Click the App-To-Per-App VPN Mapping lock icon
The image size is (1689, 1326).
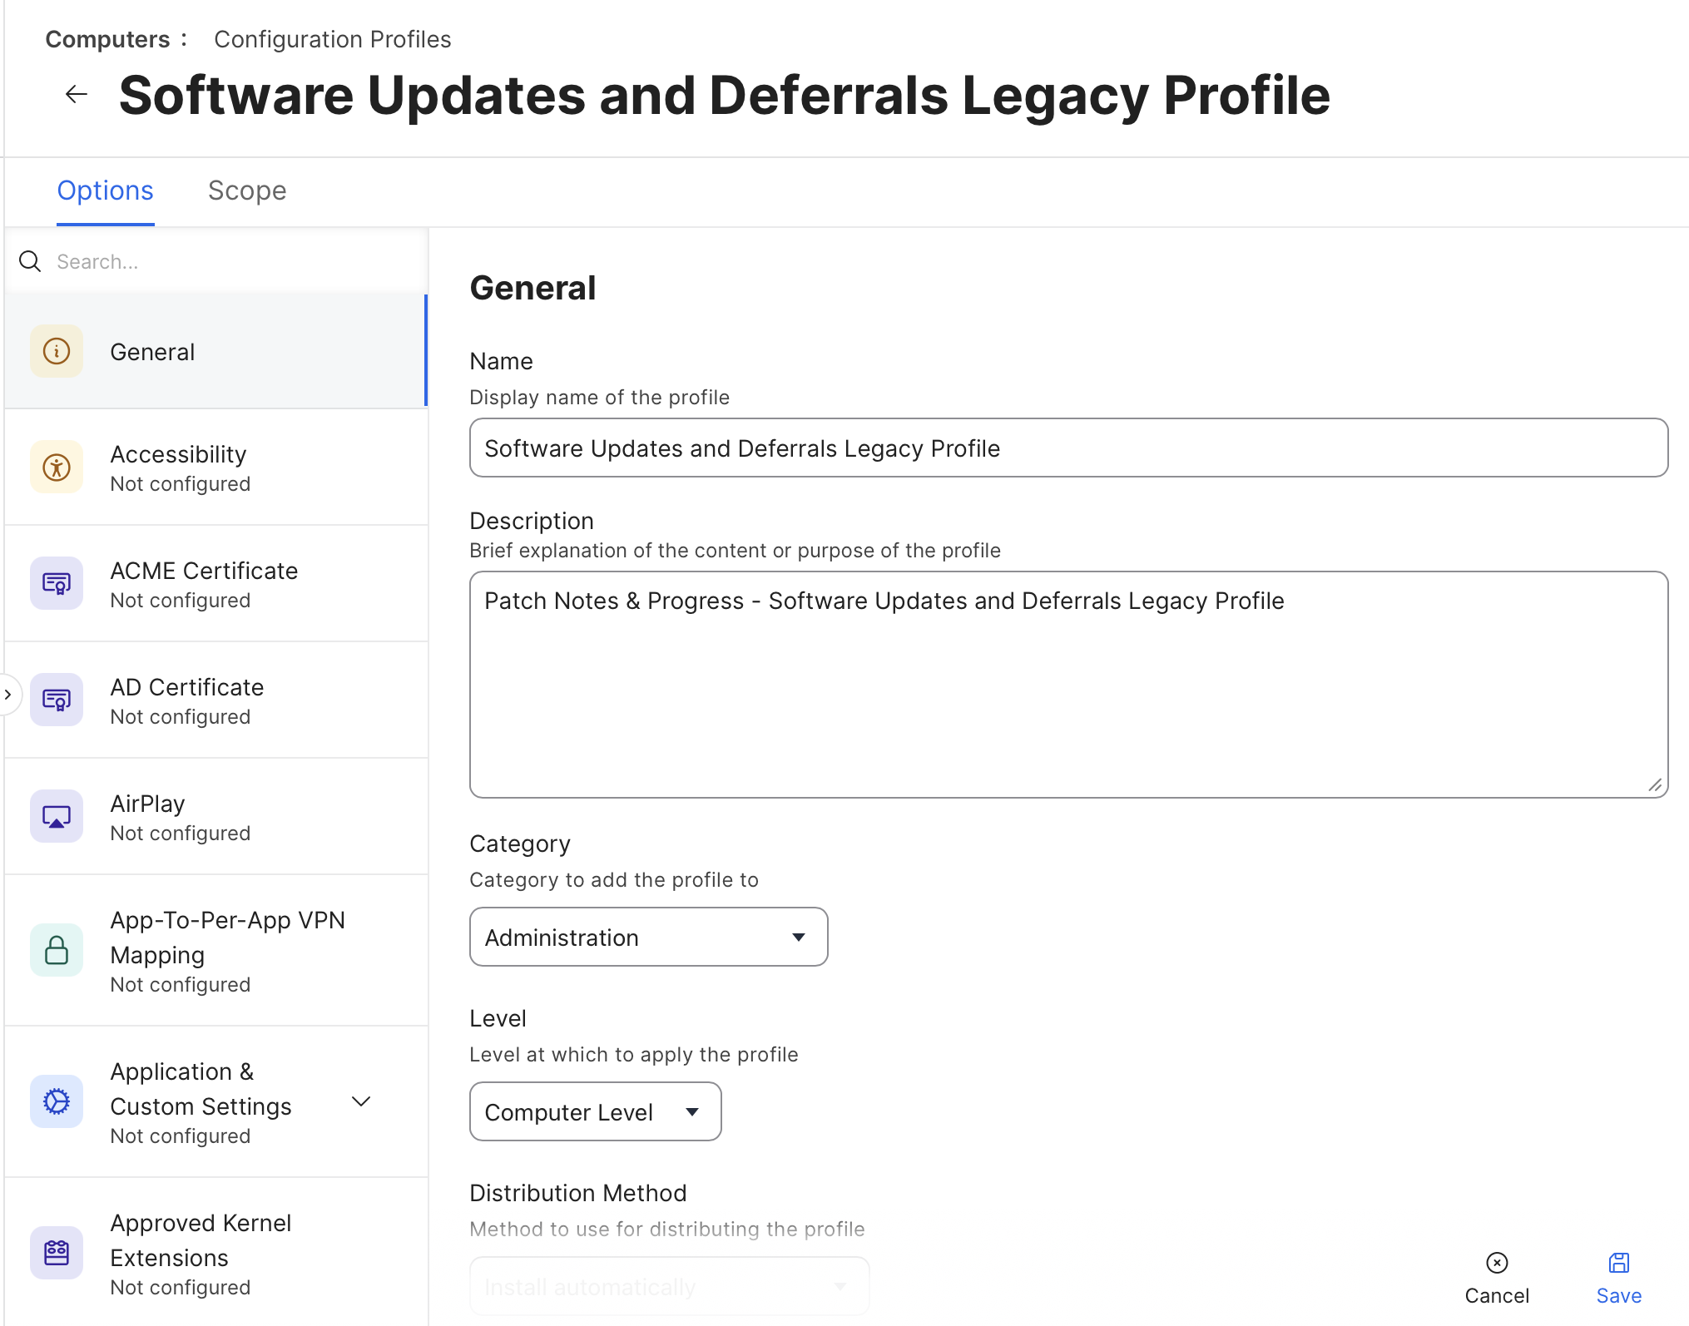(x=57, y=950)
